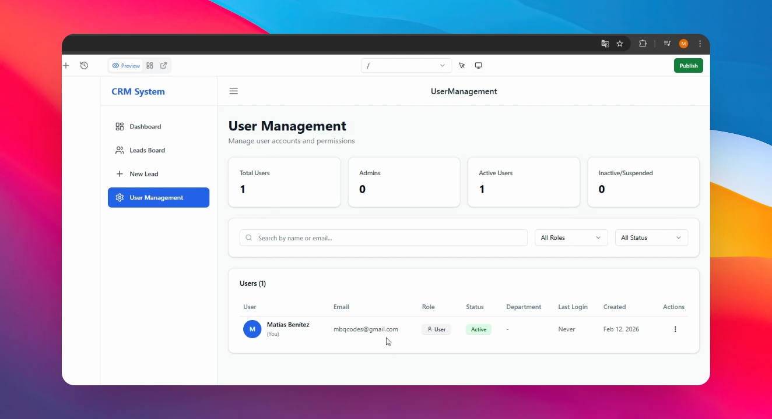
Task: Toggle the desktop device view icon
Action: tap(478, 66)
